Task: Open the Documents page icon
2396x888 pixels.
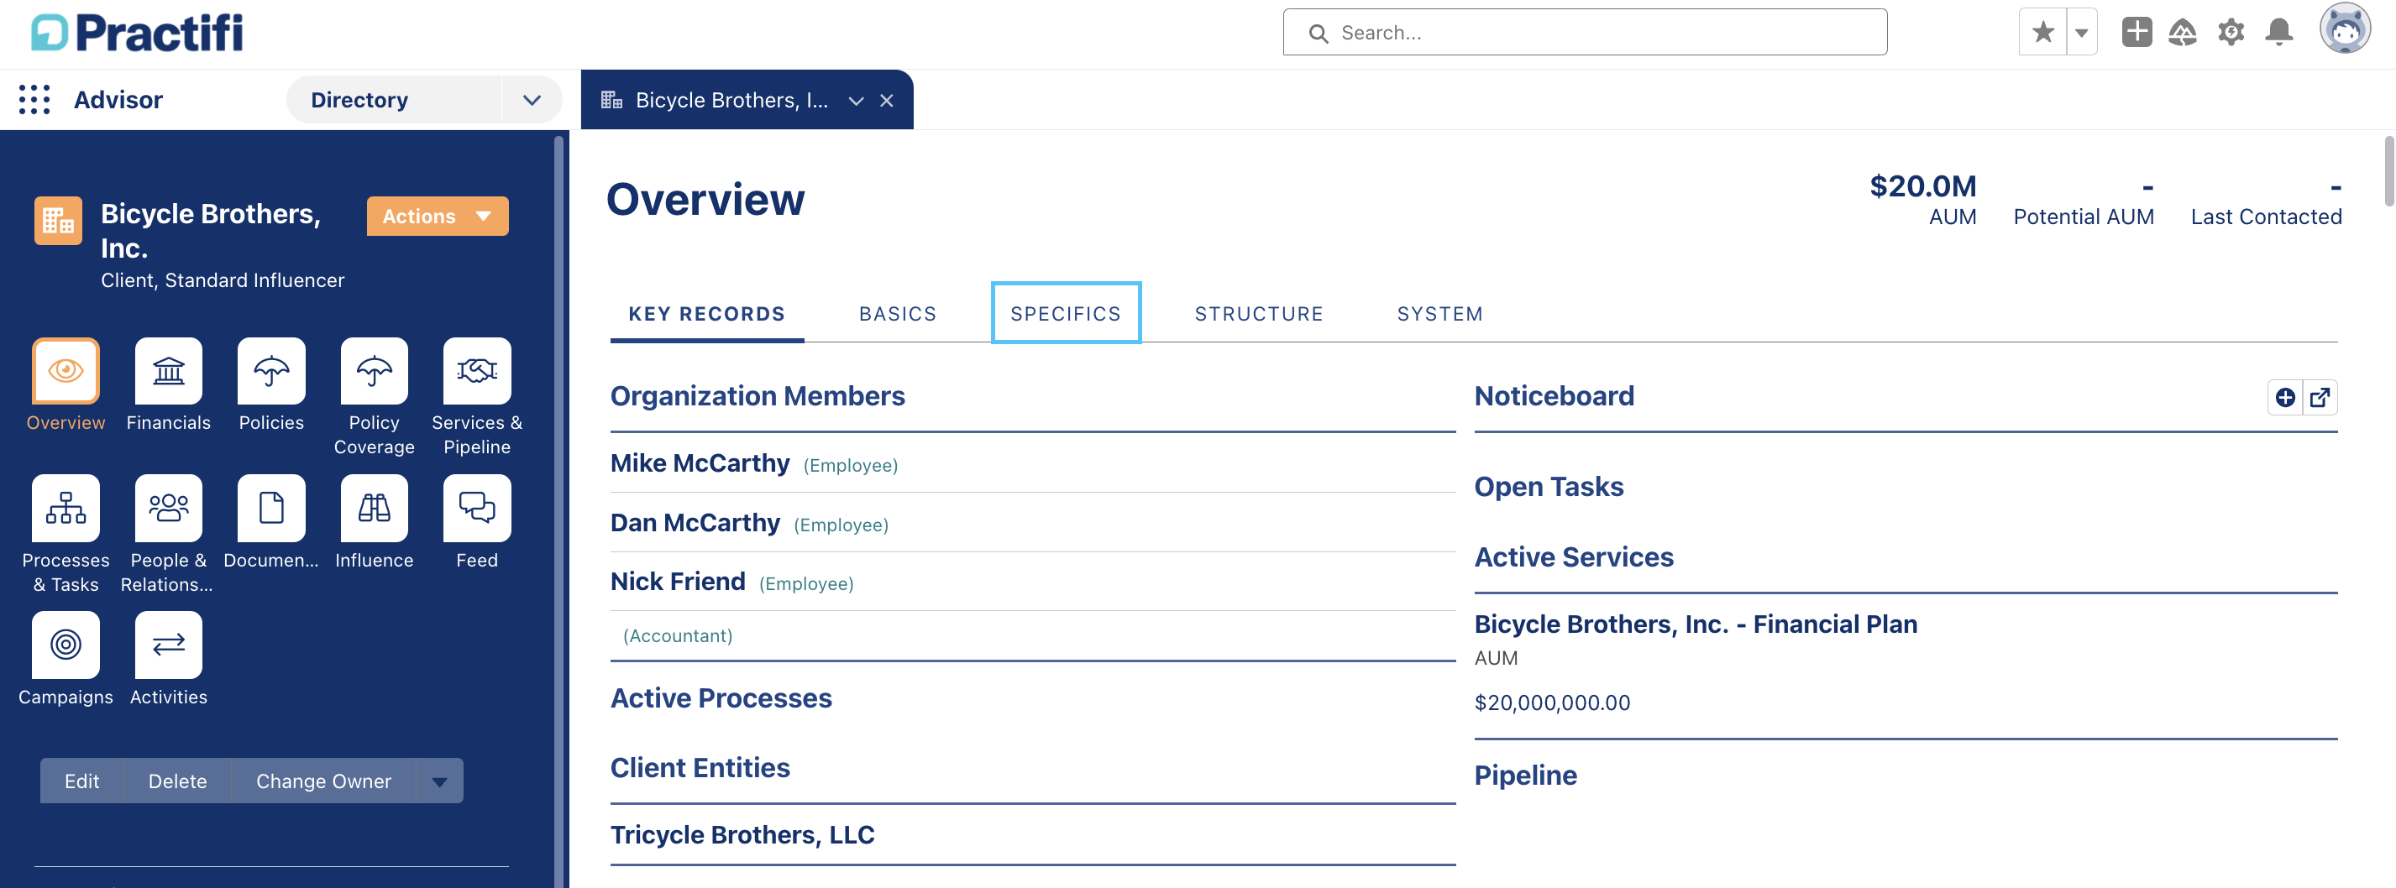Action: pos(270,508)
